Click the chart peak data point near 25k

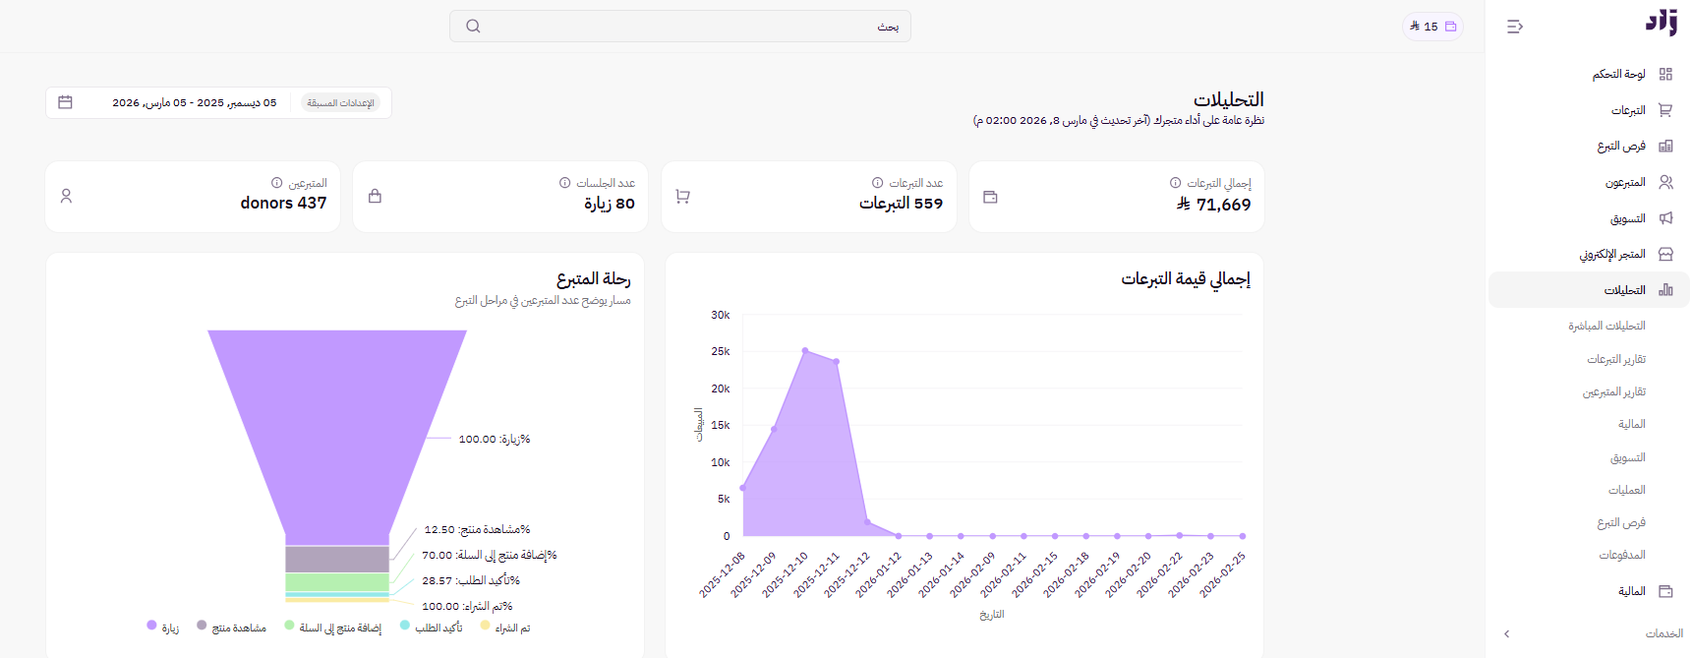tap(805, 350)
